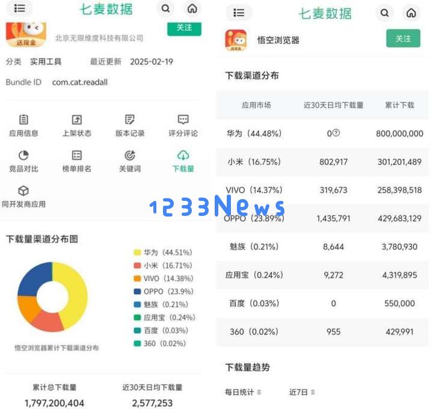433x412 pixels.
Task: Click the orange VIVO segment of donut chart
Action: tap(28, 307)
